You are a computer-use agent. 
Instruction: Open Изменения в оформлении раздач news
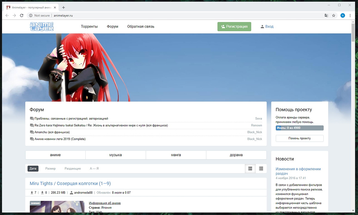[x=298, y=171]
